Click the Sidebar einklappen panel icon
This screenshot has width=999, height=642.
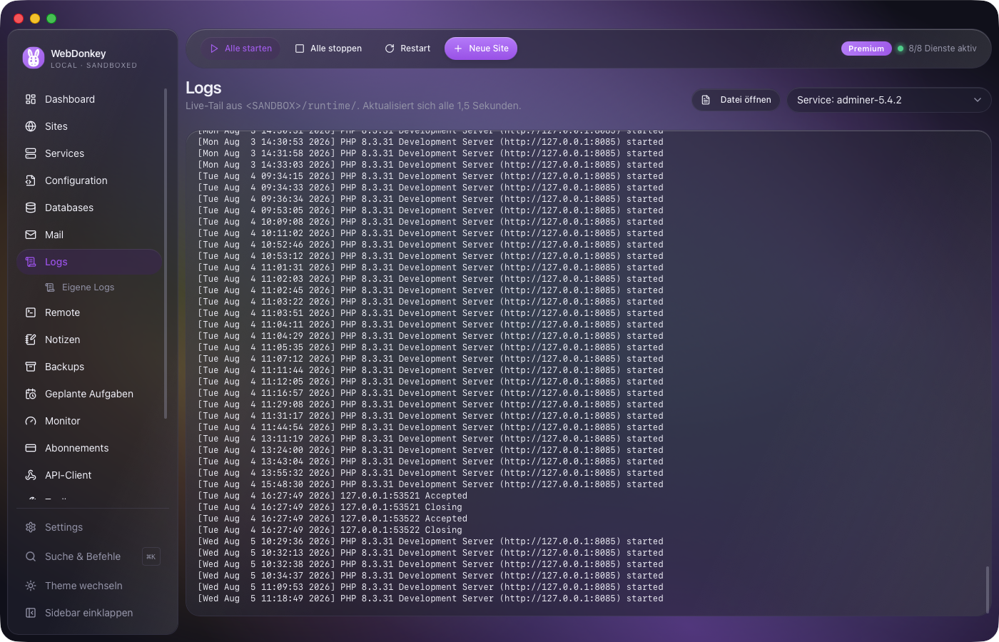coord(31,613)
